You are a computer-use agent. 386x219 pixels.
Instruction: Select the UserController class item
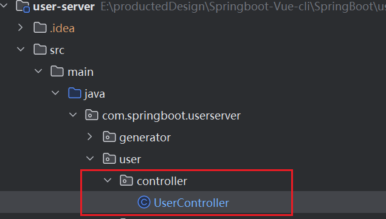(x=183, y=203)
